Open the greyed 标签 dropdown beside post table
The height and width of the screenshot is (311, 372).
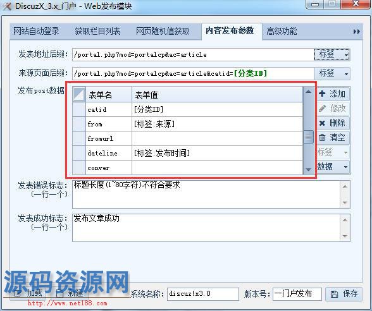point(333,152)
